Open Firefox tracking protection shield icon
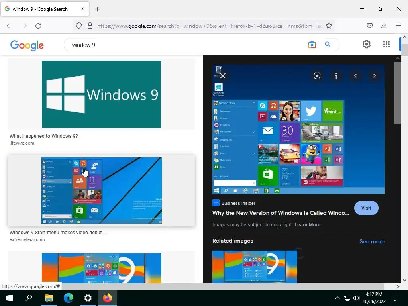 [x=79, y=26]
